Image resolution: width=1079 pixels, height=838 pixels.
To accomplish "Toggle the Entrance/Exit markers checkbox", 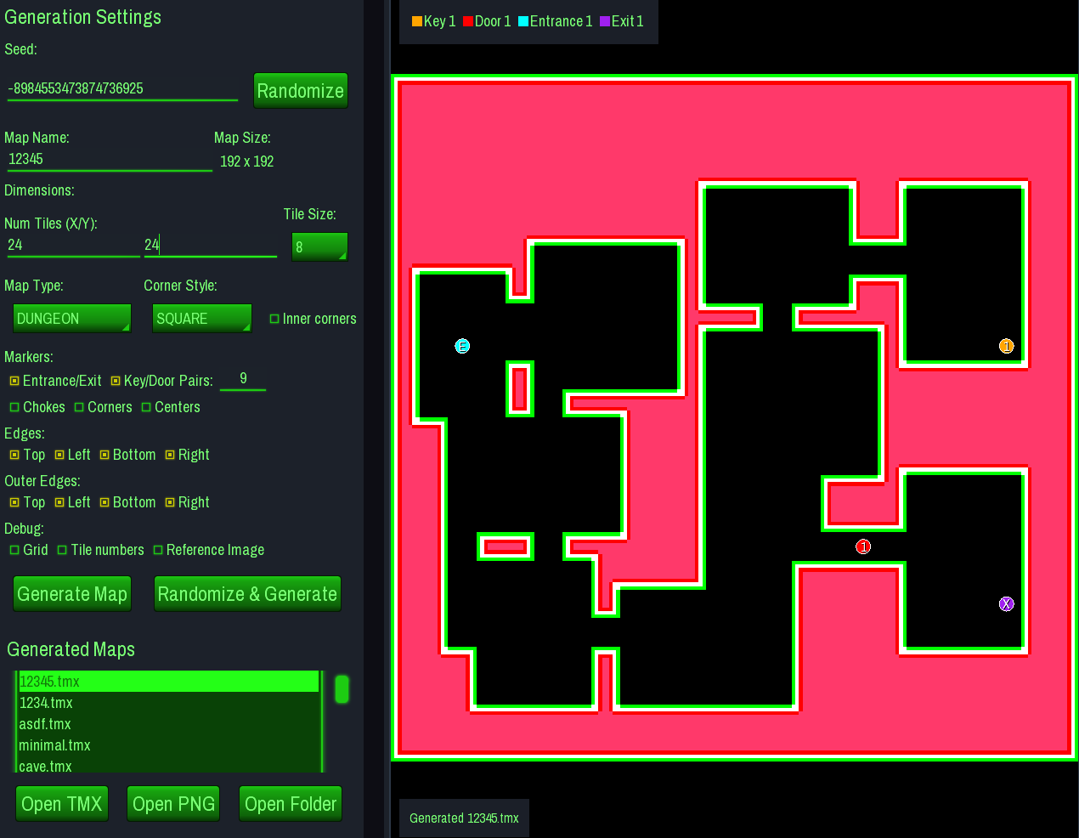I will [14, 381].
